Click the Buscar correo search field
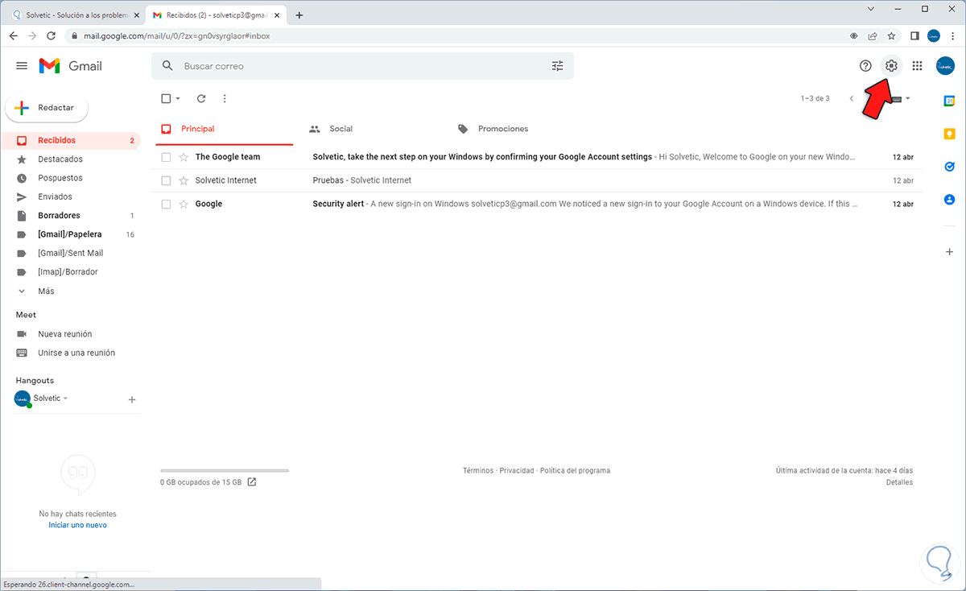 (362, 66)
